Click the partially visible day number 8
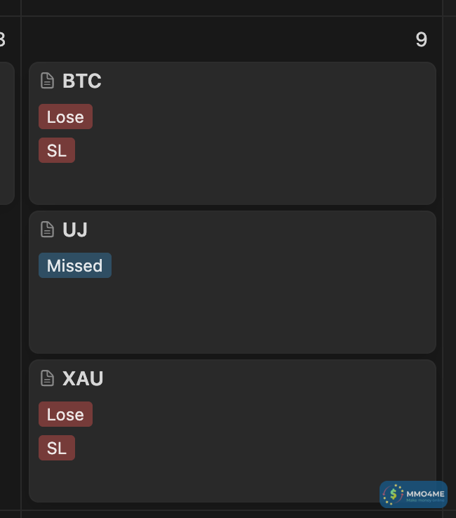The height and width of the screenshot is (518, 456). coord(3,40)
